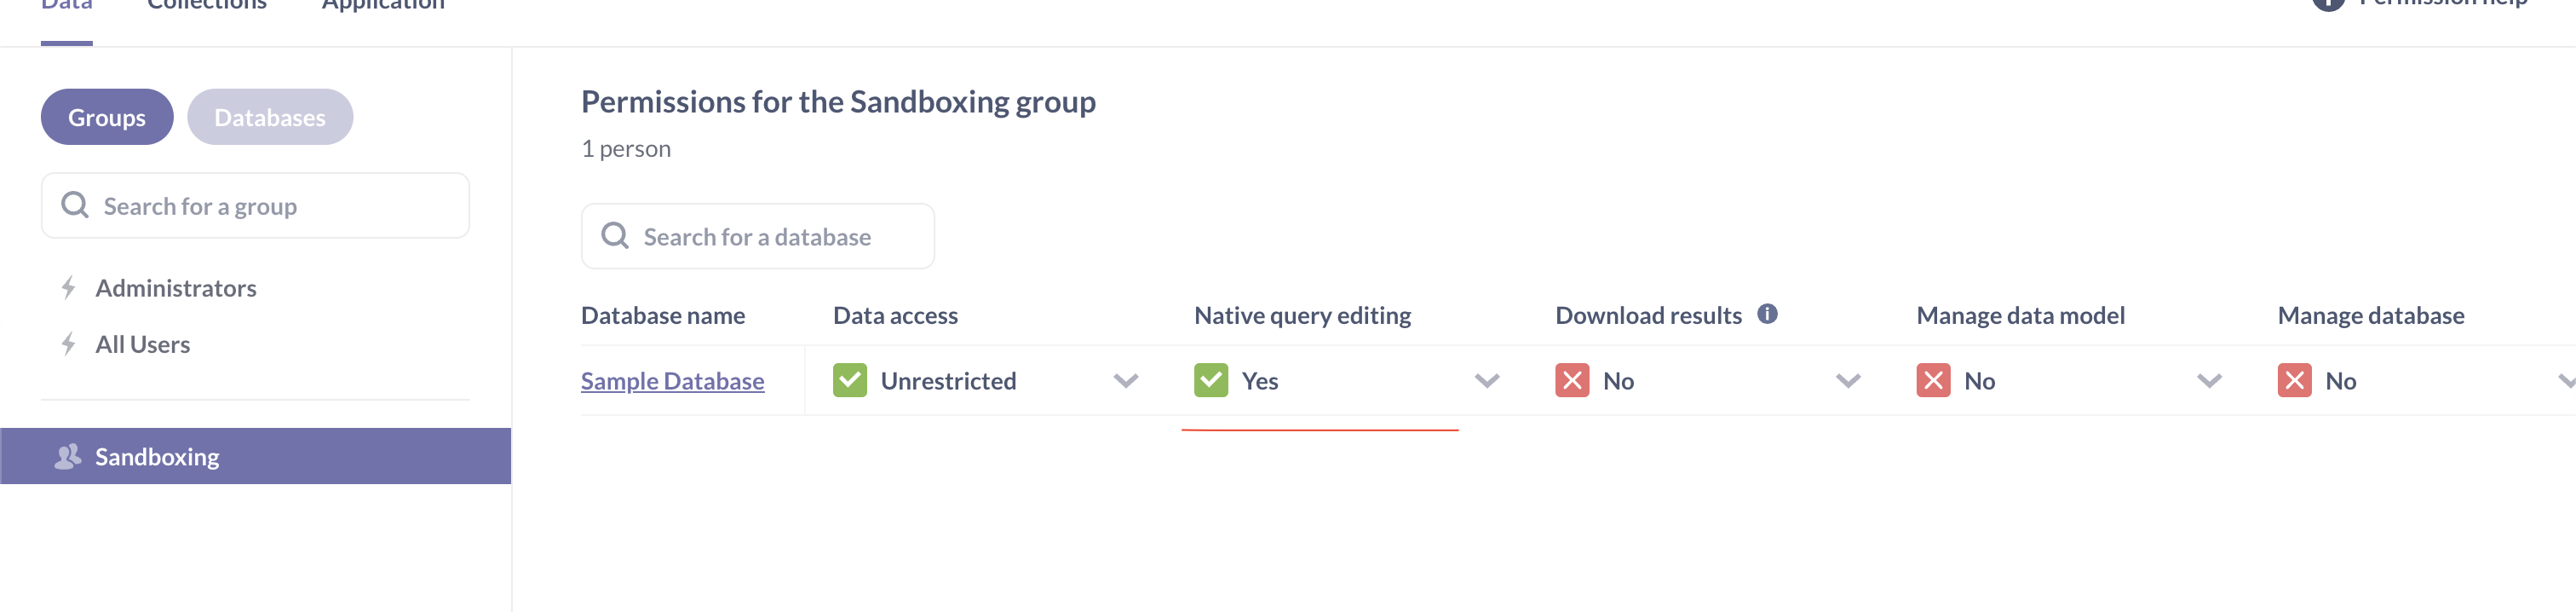The image size is (2576, 612).
Task: Switch to the Collections tab
Action: [x=205, y=4]
